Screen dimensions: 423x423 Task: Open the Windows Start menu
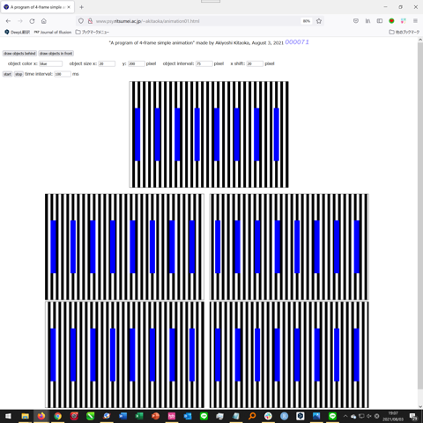(x=8, y=416)
